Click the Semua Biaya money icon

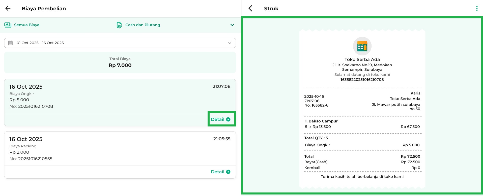[x=8, y=25]
